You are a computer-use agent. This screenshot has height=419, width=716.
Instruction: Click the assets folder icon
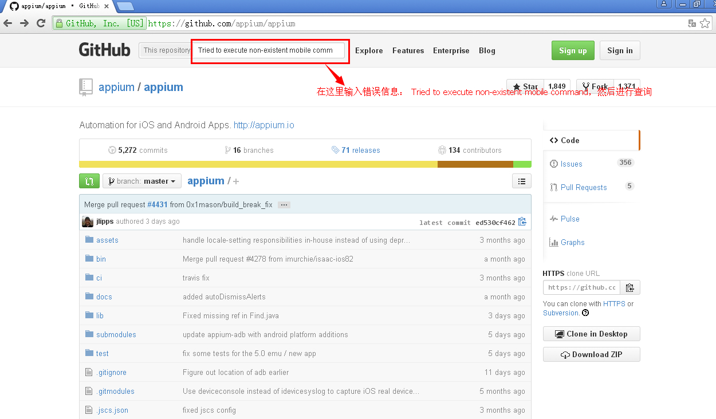point(89,240)
